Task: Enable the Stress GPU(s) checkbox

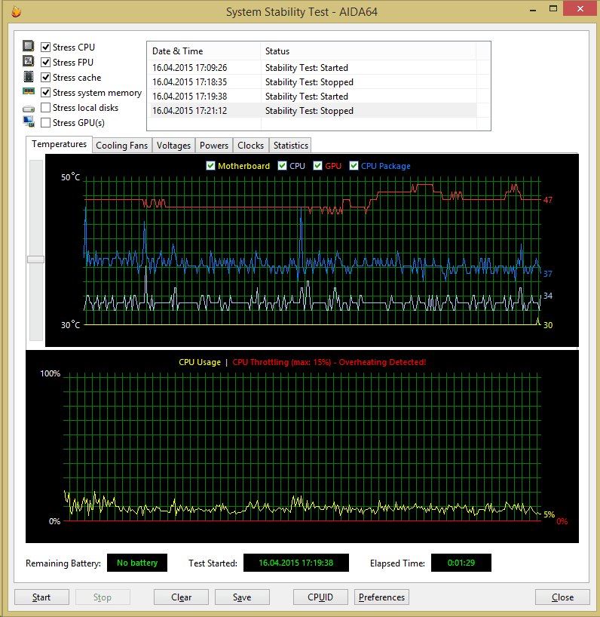Action: (x=46, y=123)
